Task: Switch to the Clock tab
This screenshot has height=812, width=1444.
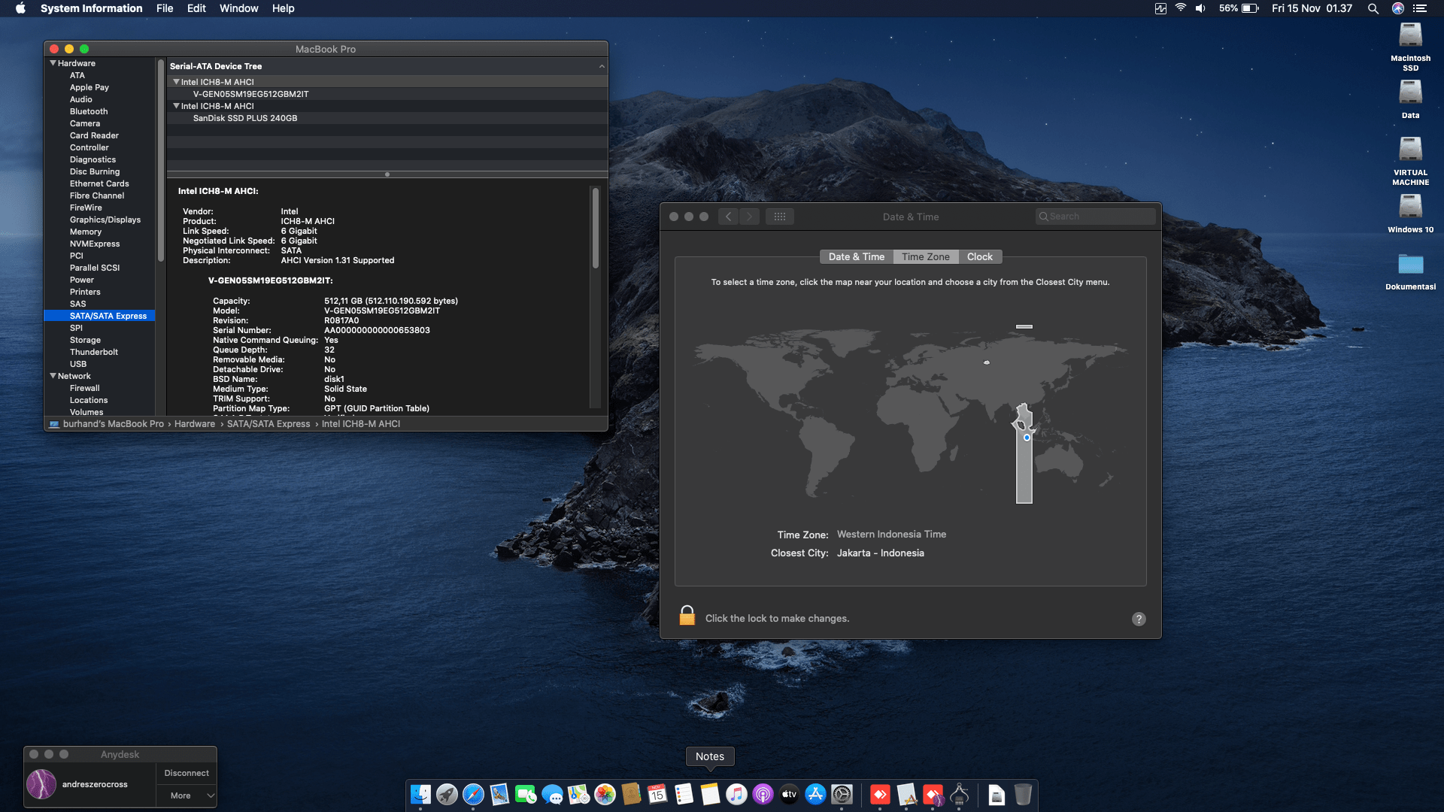Action: click(980, 256)
